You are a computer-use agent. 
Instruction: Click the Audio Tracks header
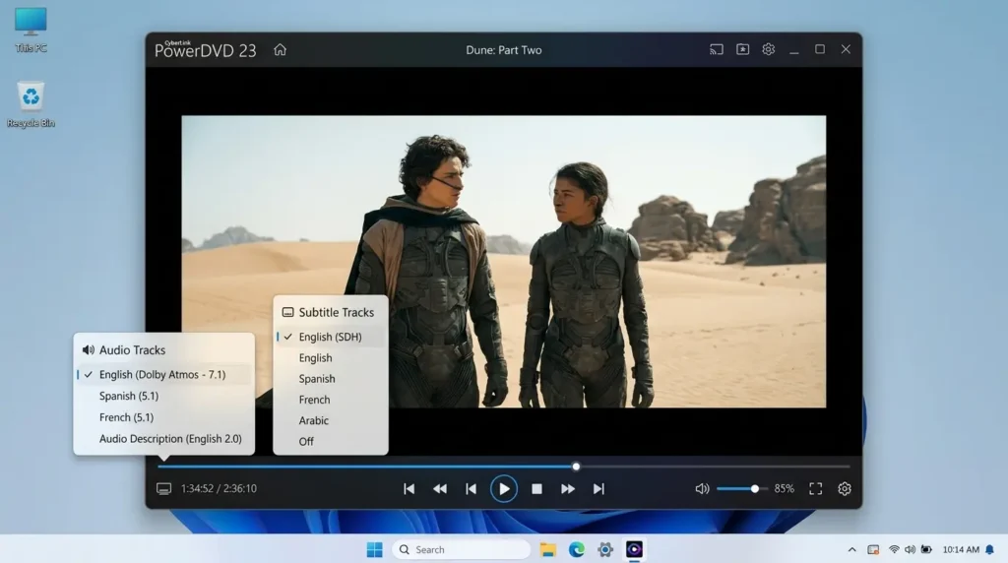(124, 350)
